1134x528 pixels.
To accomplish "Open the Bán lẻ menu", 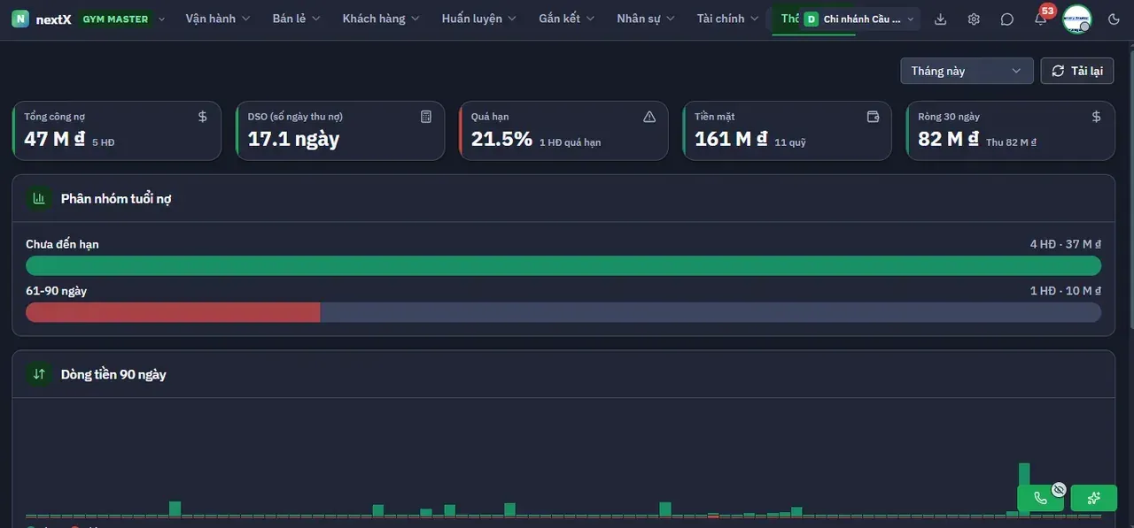I will click(296, 19).
